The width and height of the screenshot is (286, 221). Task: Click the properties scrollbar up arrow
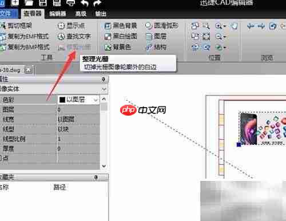tap(104, 99)
